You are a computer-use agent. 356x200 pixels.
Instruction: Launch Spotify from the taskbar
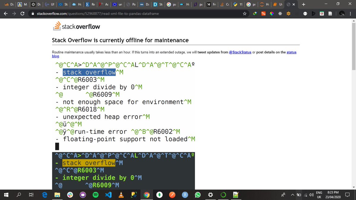[96, 195]
